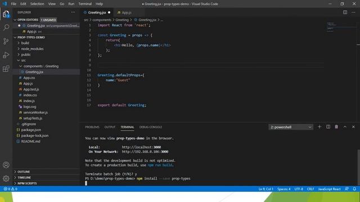Click the editor minimap preview
This screenshot has width=360, height=202.
[341, 27]
